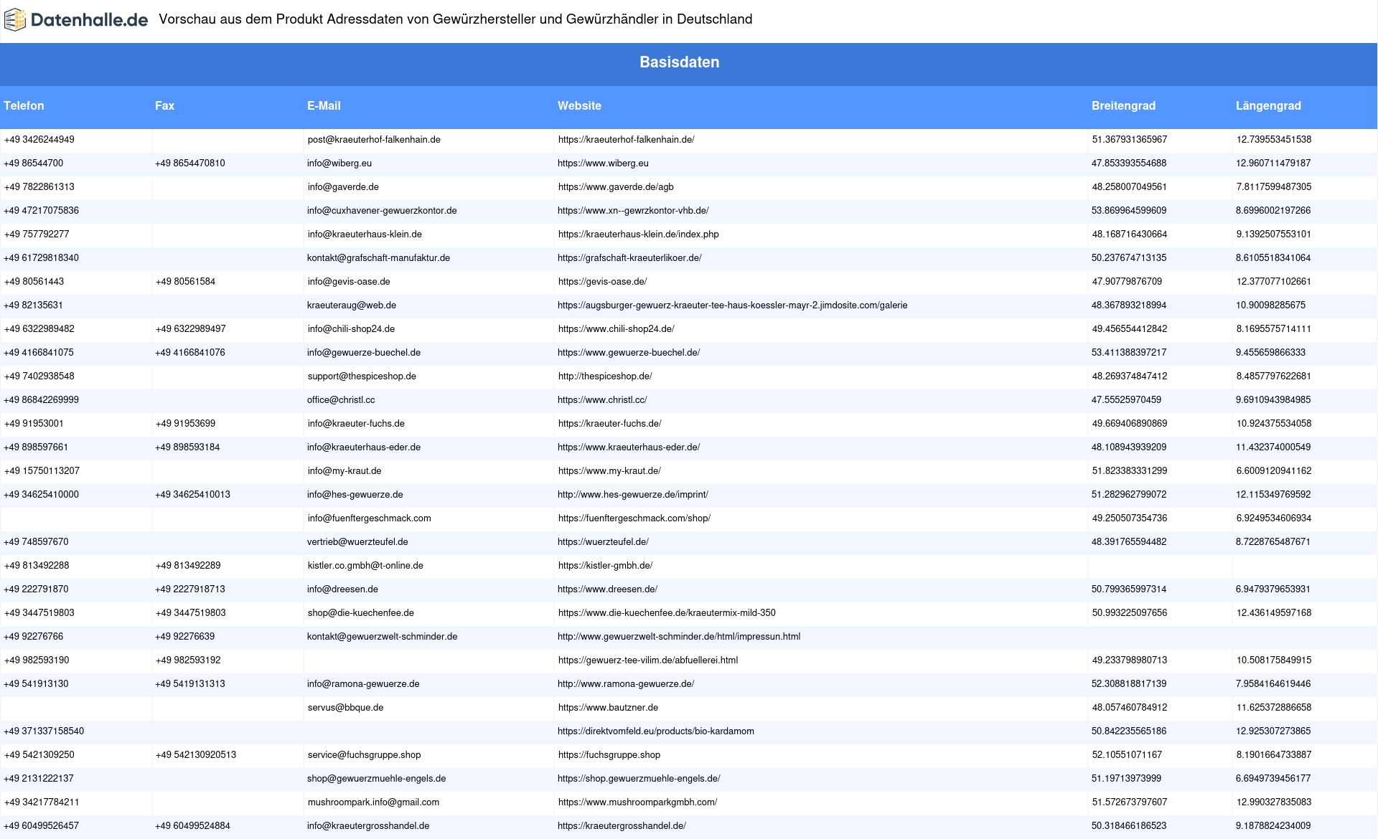The height and width of the screenshot is (839, 1378).
Task: Open the gewuerzwelt-schminder.de impressun link
Action: [x=679, y=637]
